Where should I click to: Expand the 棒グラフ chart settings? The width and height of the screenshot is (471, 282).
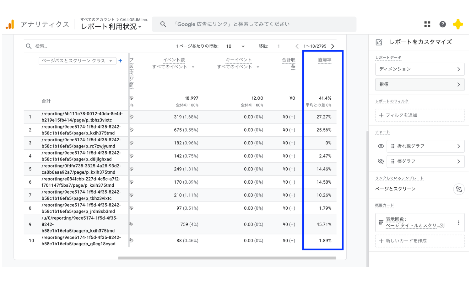[426, 161]
